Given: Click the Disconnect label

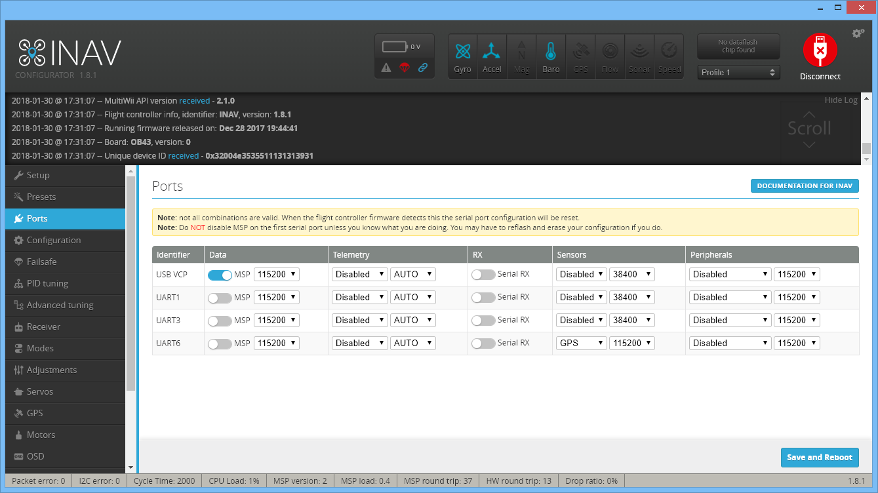Looking at the screenshot, I should [820, 77].
